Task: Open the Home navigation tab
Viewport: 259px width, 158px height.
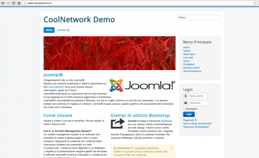Action: pos(49,30)
